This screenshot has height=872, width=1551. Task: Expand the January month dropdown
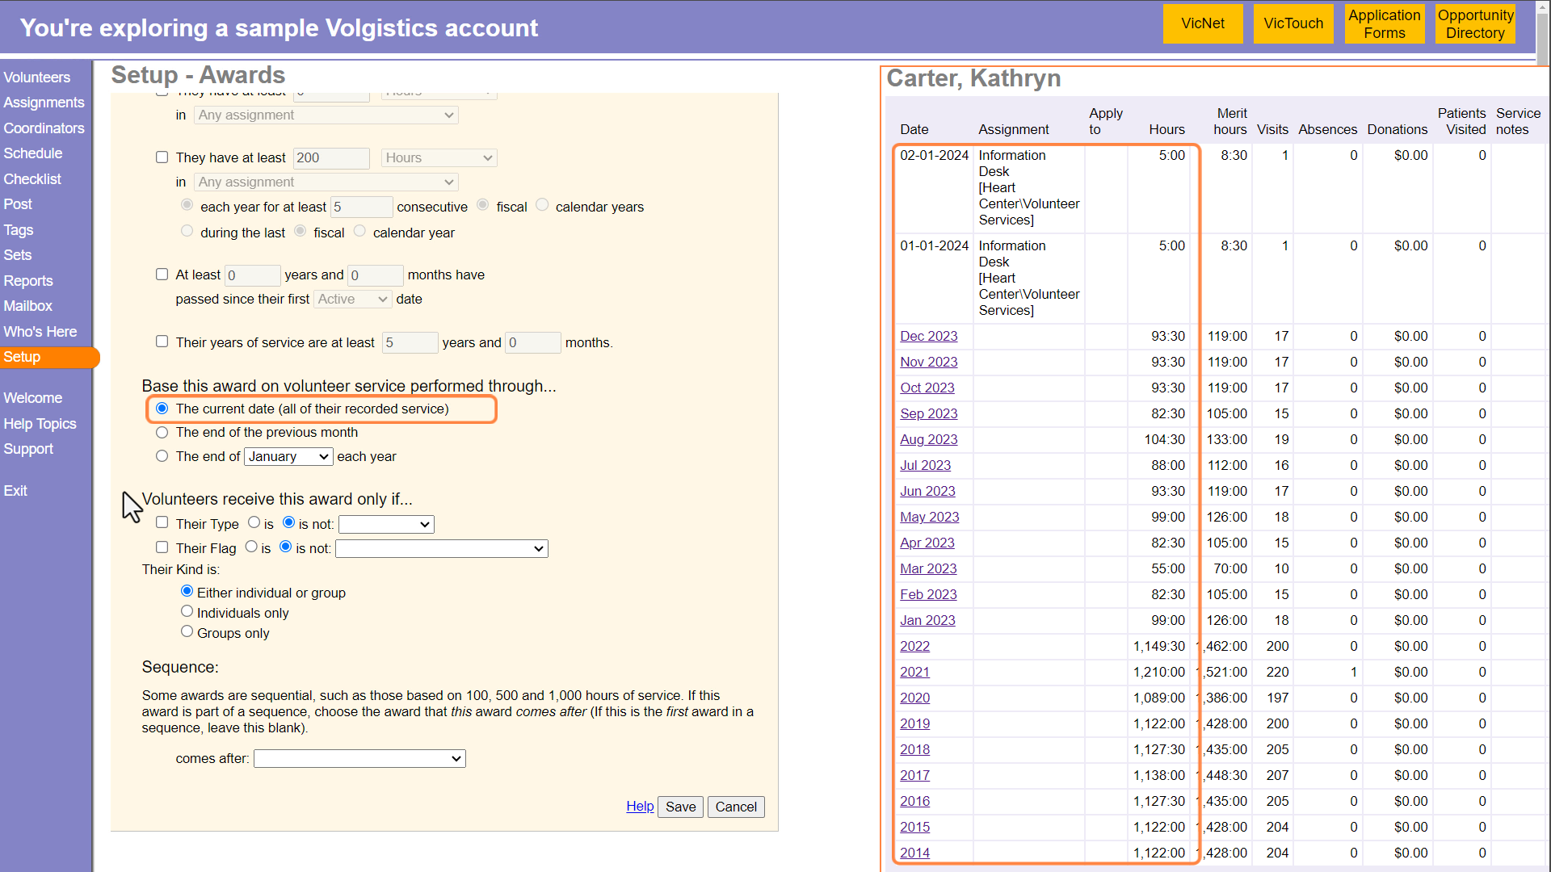tap(288, 457)
